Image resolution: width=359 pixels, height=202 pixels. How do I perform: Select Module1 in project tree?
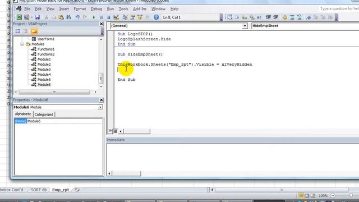(x=44, y=59)
